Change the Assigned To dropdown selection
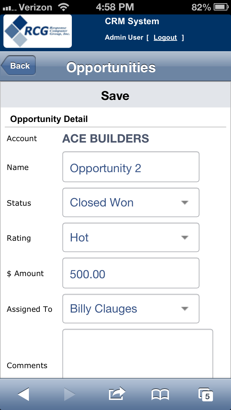231x410 pixels. 131,309
